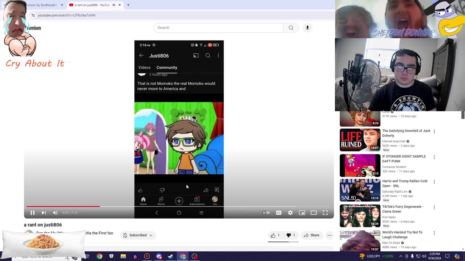Screen dimensions: 465x261
Task: Enable theater mode view
Action: pos(314,213)
